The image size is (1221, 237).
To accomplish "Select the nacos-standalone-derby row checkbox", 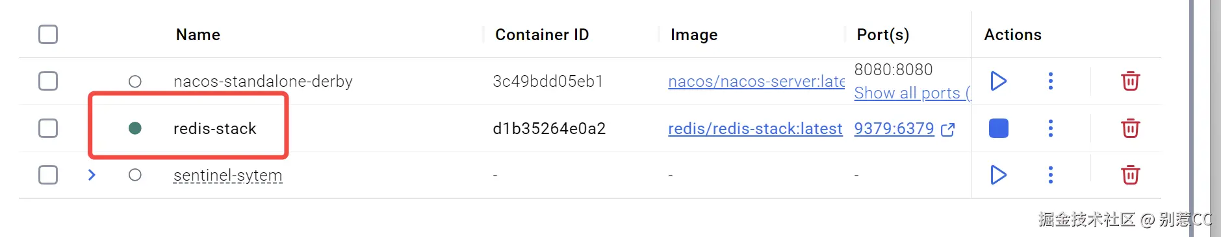I will [x=48, y=81].
